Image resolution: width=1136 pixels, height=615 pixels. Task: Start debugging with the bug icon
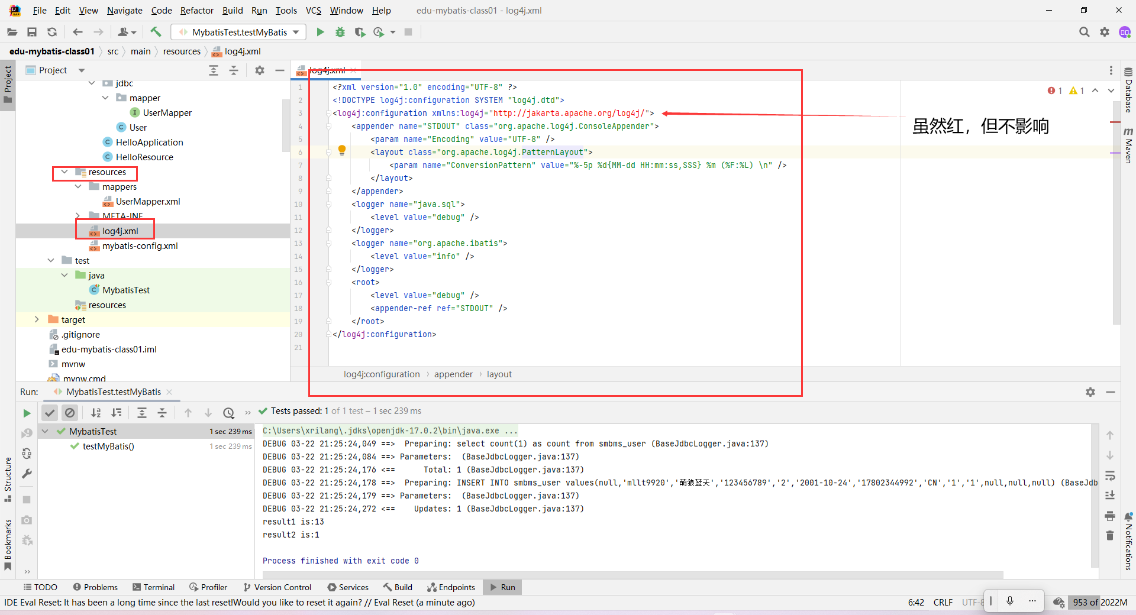[340, 32]
